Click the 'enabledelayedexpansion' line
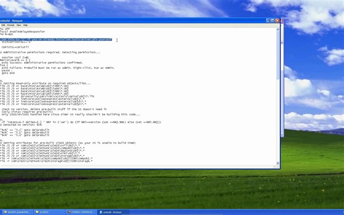 (x=22, y=32)
